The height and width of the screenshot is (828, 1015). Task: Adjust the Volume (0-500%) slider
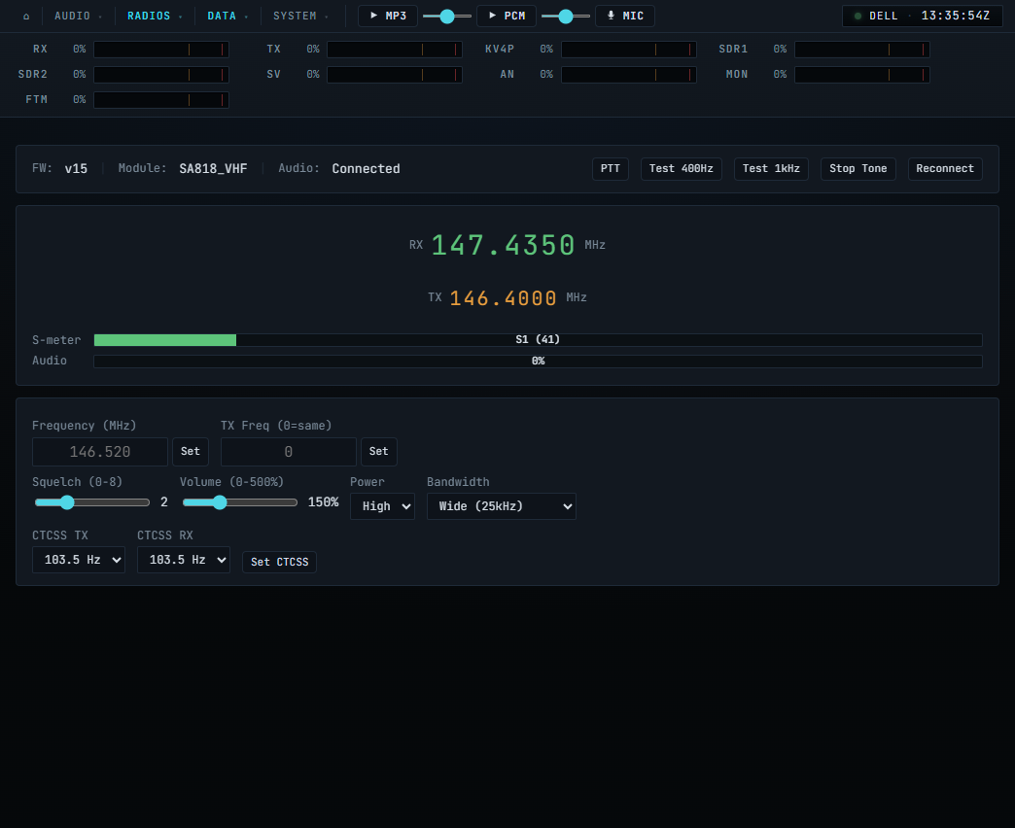pyautogui.click(x=239, y=502)
